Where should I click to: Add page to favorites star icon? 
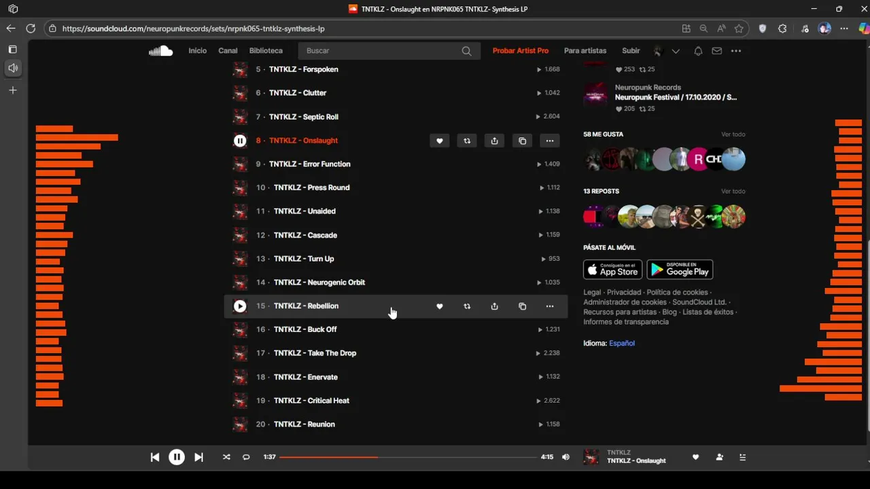(x=739, y=29)
